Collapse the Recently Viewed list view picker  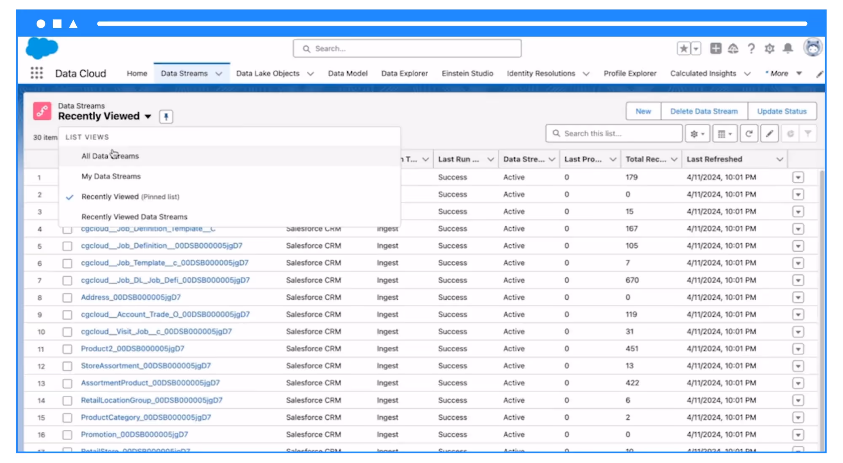pos(148,117)
